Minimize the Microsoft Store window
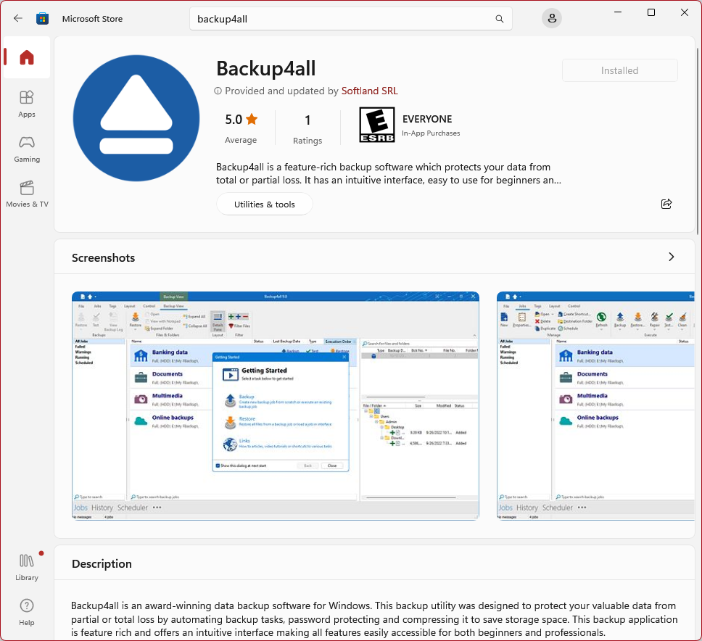 [618, 12]
